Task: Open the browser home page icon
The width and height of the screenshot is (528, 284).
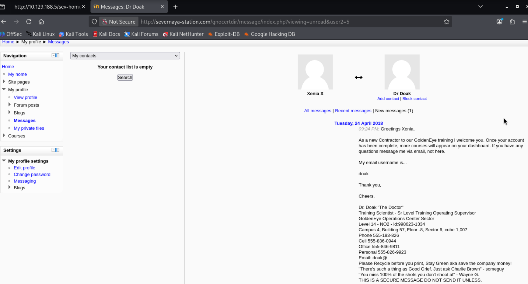Action: 41,22
